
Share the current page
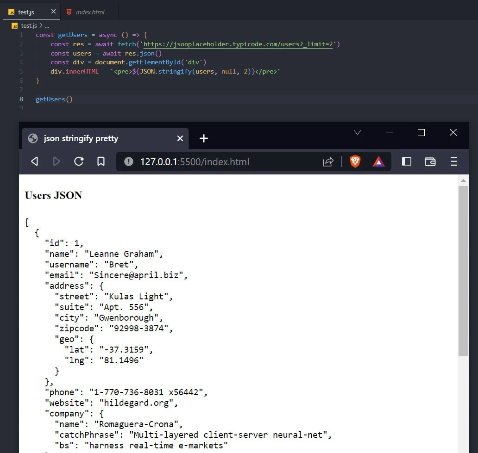pyautogui.click(x=328, y=161)
